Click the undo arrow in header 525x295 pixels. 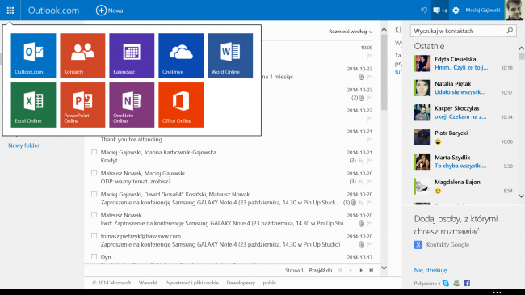tap(424, 11)
